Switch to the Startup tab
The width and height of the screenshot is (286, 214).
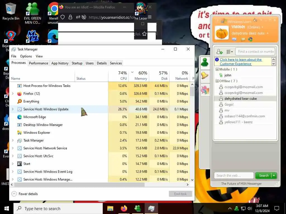[77, 63]
